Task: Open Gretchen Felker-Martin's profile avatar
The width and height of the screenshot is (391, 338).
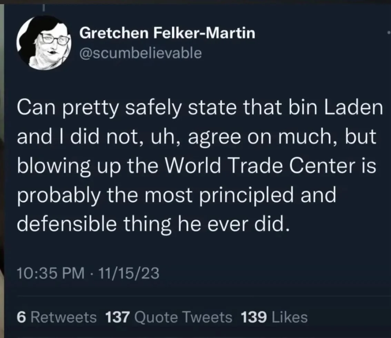Action: (44, 43)
